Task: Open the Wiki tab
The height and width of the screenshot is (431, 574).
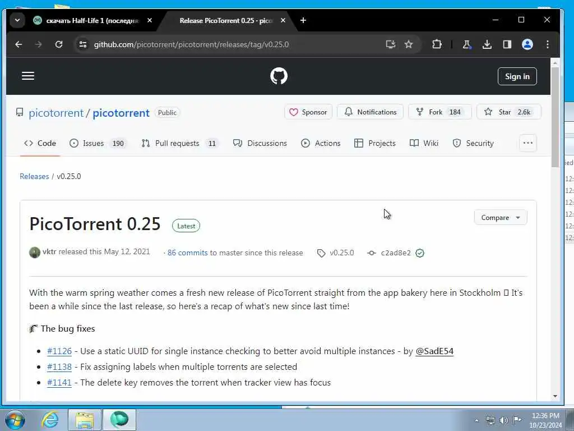Action: click(424, 143)
